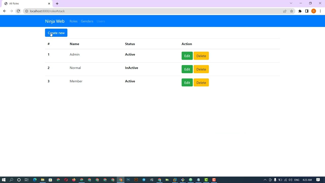The width and height of the screenshot is (325, 183).
Task: Select the All Roles browser tab
Action: point(27,4)
